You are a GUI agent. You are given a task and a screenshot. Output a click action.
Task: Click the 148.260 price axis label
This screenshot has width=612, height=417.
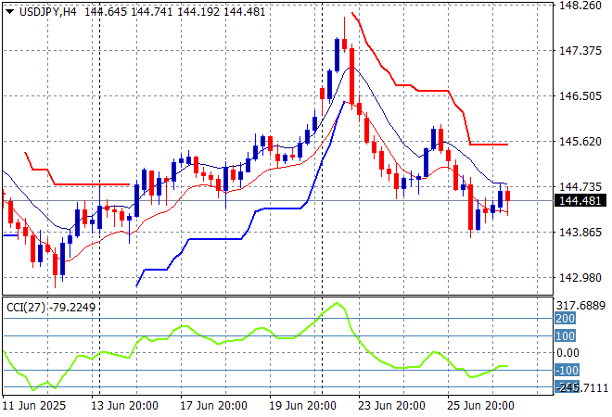[580, 6]
